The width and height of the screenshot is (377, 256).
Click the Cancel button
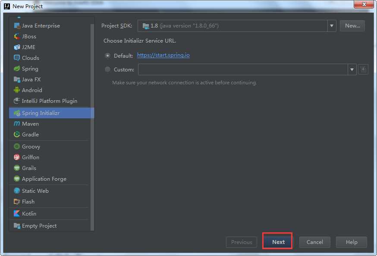coord(315,242)
